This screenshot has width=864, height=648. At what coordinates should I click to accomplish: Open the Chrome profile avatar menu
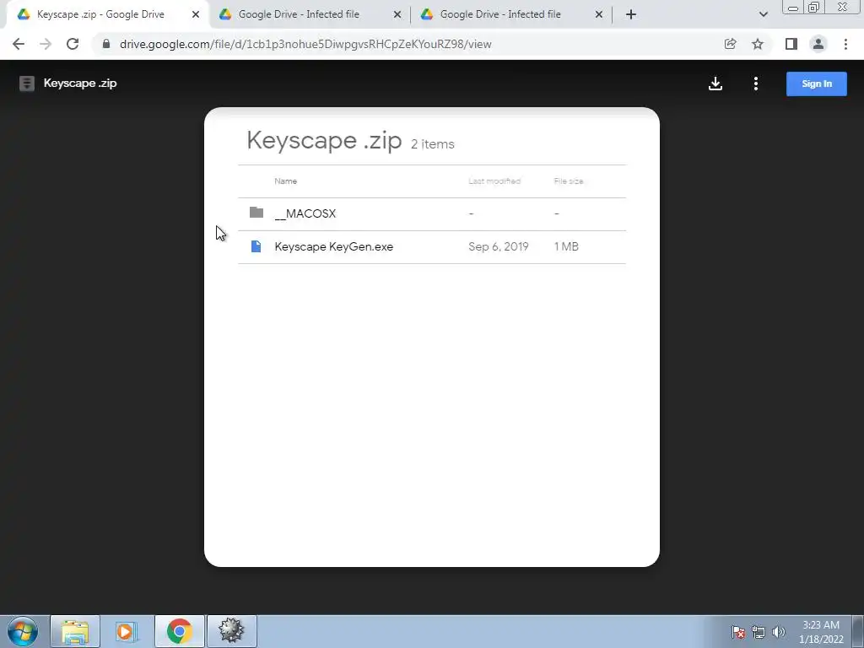818,44
